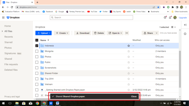The image size is (189, 106).
Task: Star the Indonesia folder
Action: click(129, 46)
